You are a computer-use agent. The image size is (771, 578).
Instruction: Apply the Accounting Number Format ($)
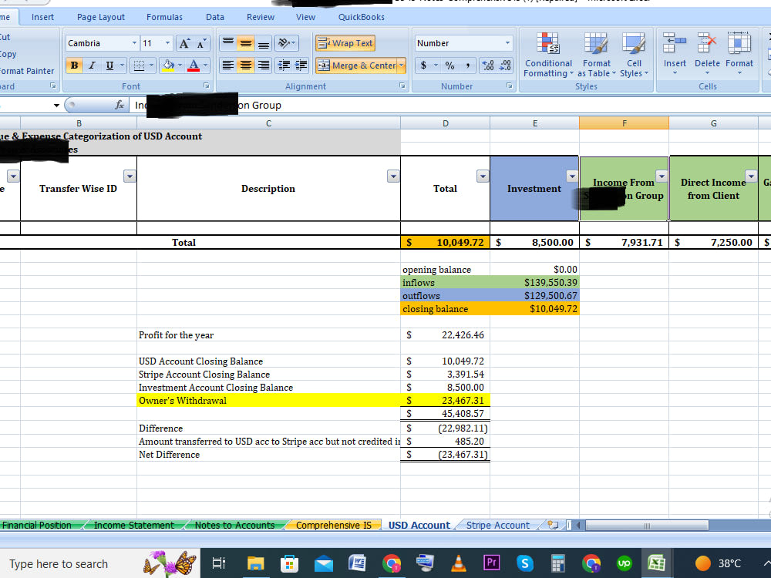click(x=424, y=66)
